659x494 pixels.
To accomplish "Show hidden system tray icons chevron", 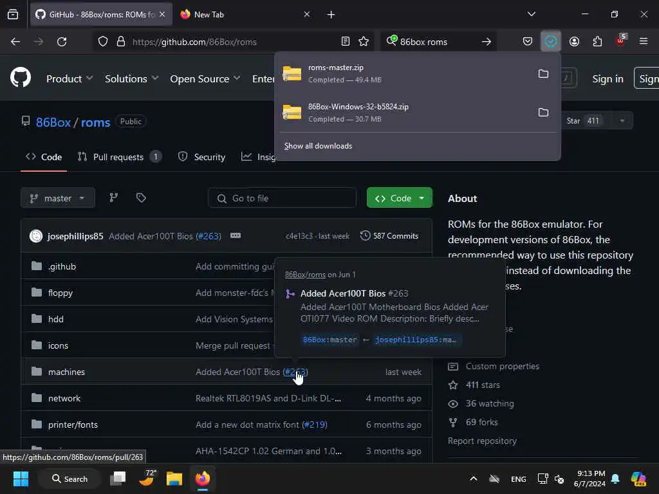I will click(473, 479).
